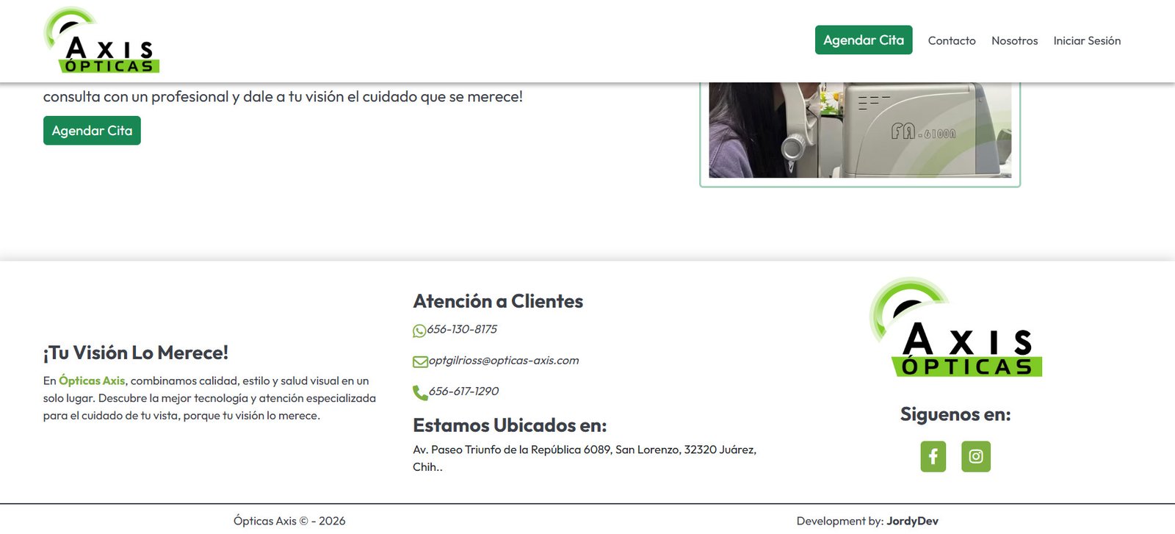The image size is (1175, 534).
Task: Click the JordyDev developer credit
Action: click(912, 521)
